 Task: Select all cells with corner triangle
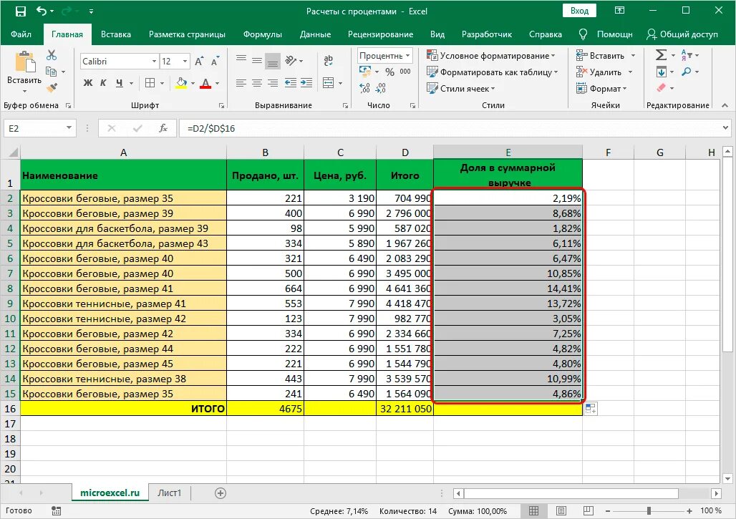(x=14, y=152)
